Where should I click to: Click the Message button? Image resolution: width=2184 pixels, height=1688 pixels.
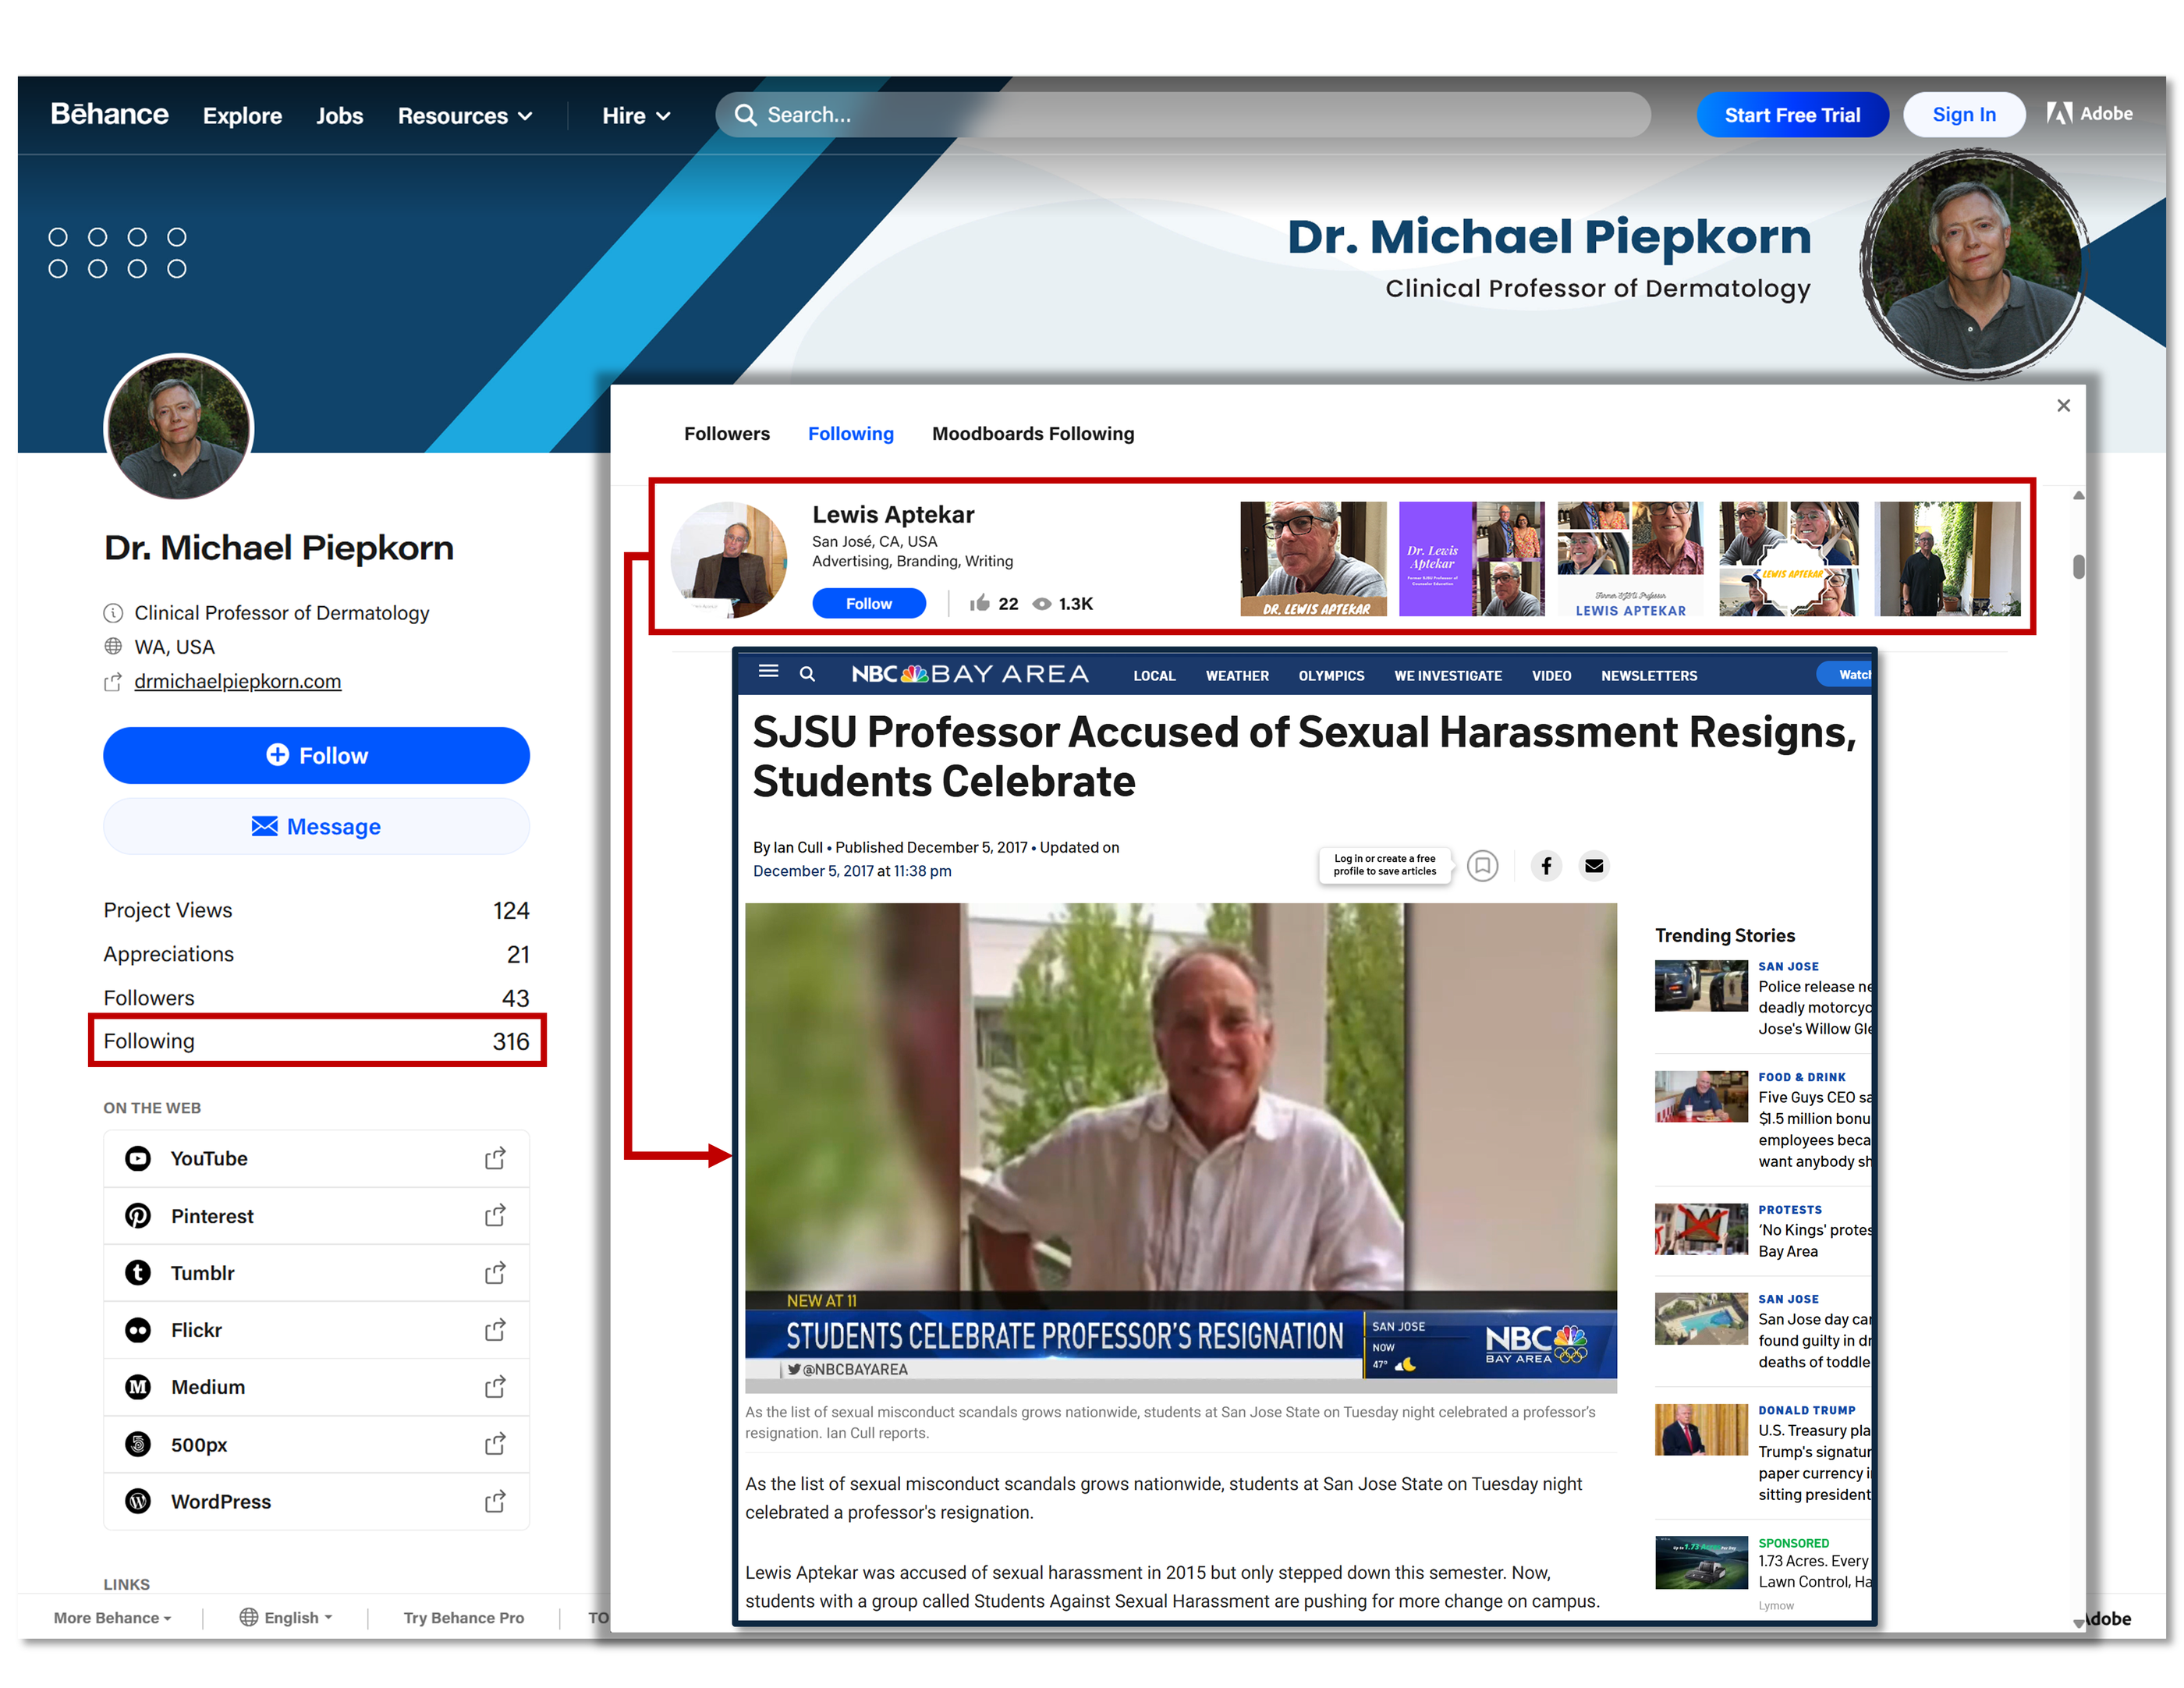316,826
